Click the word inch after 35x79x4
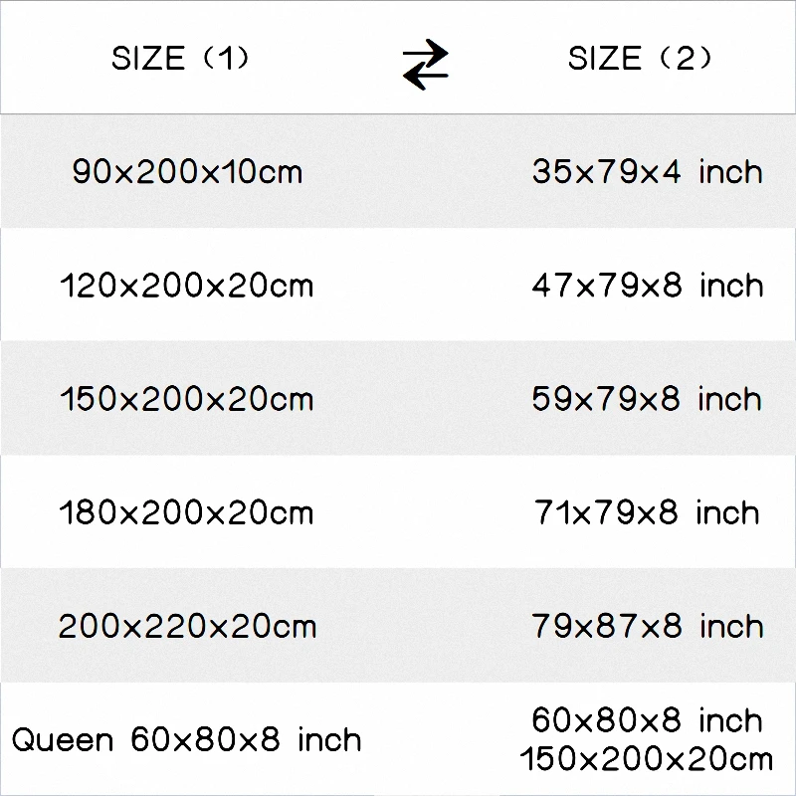 [x=730, y=172]
